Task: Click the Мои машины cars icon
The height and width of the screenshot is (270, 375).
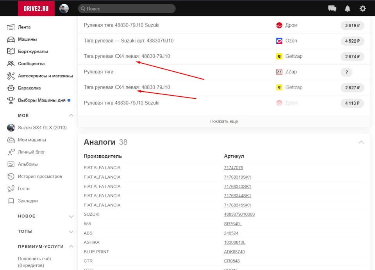Action: [11, 140]
